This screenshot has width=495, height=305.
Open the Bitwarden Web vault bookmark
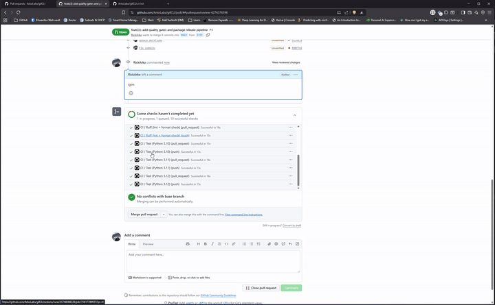(x=45, y=20)
